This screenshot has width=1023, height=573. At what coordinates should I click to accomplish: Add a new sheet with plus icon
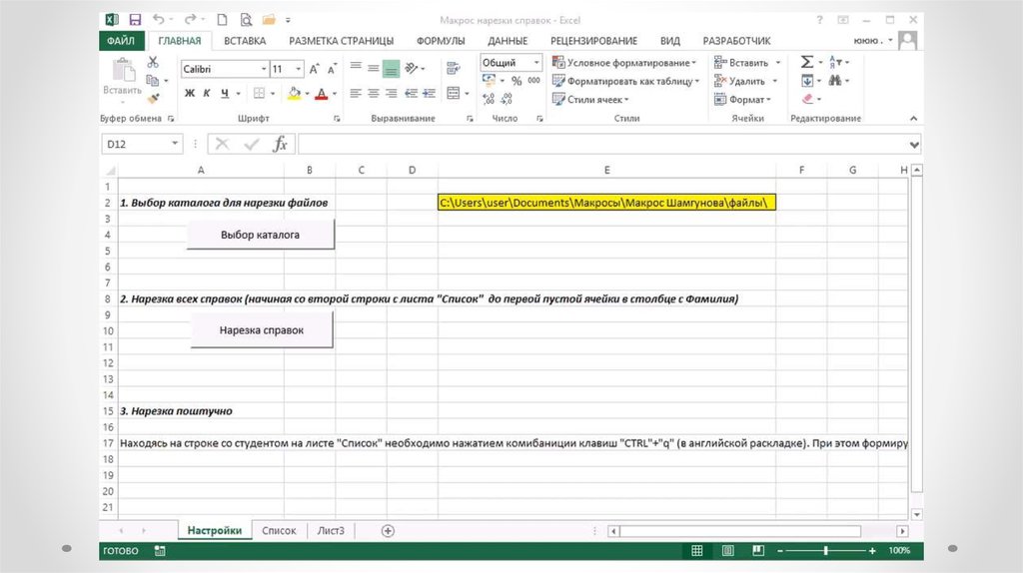click(389, 531)
